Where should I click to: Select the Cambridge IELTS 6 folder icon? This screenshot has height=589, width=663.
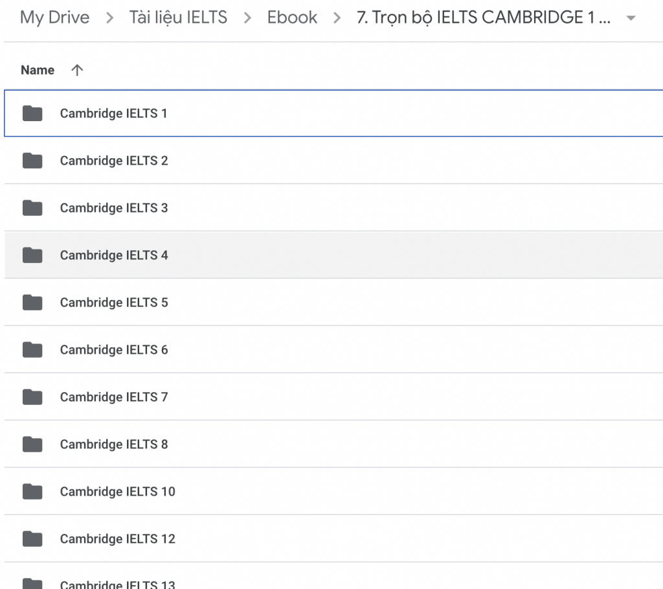(x=32, y=349)
